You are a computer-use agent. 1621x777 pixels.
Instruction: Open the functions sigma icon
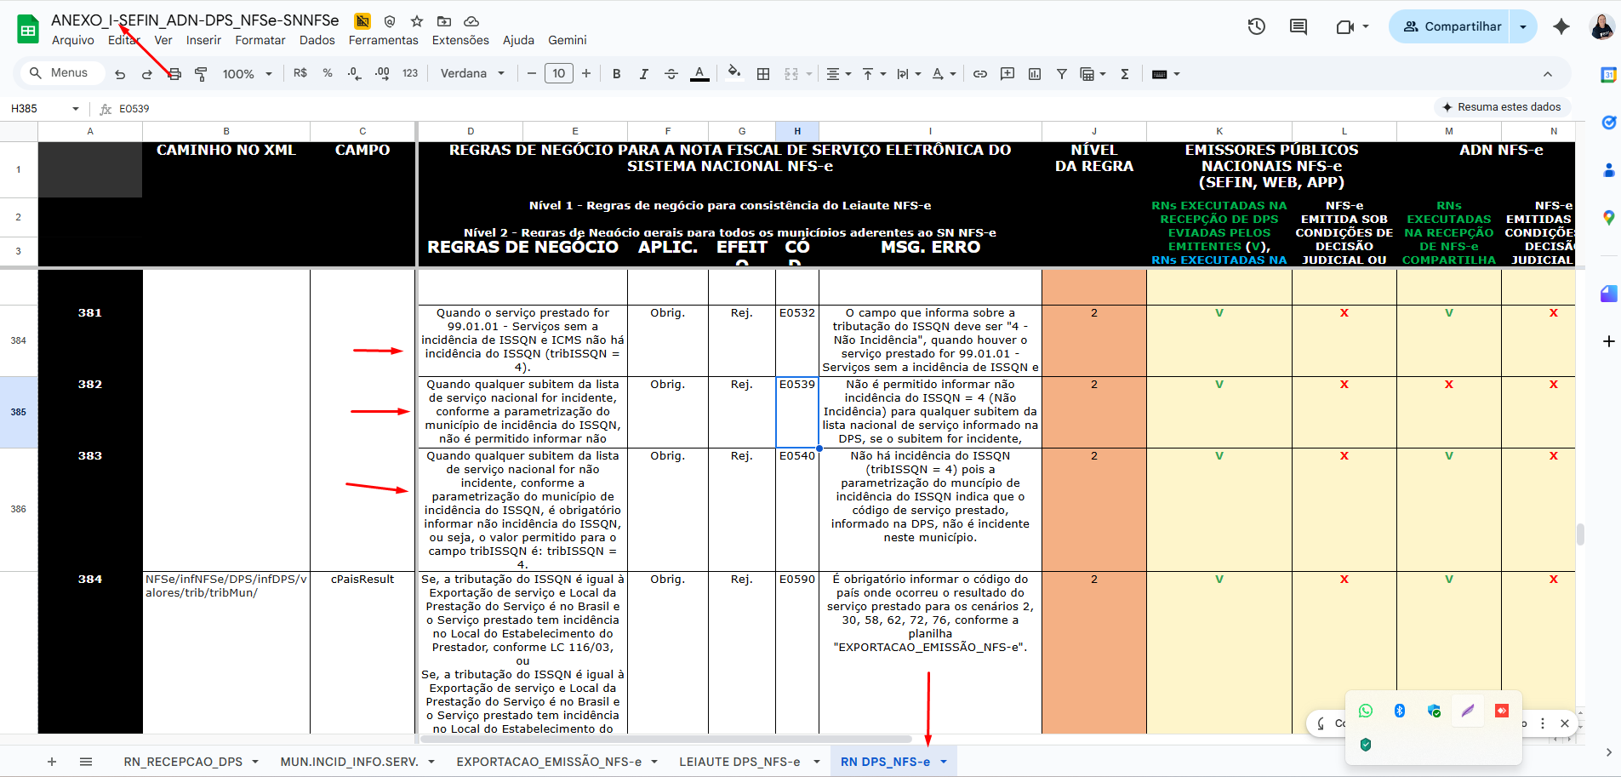pyautogui.click(x=1125, y=74)
